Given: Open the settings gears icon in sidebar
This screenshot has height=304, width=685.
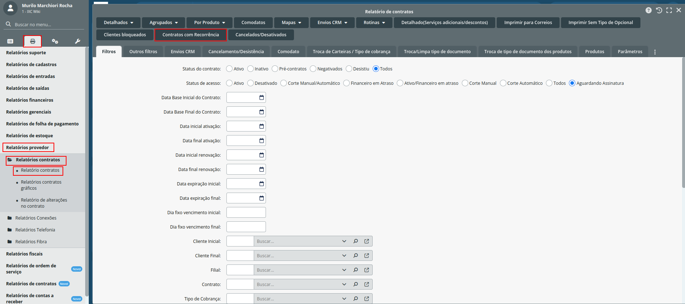Looking at the screenshot, I should (x=55, y=41).
